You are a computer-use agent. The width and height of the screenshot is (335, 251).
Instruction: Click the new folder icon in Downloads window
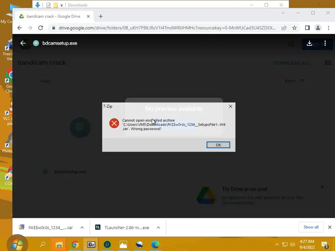point(56,5)
